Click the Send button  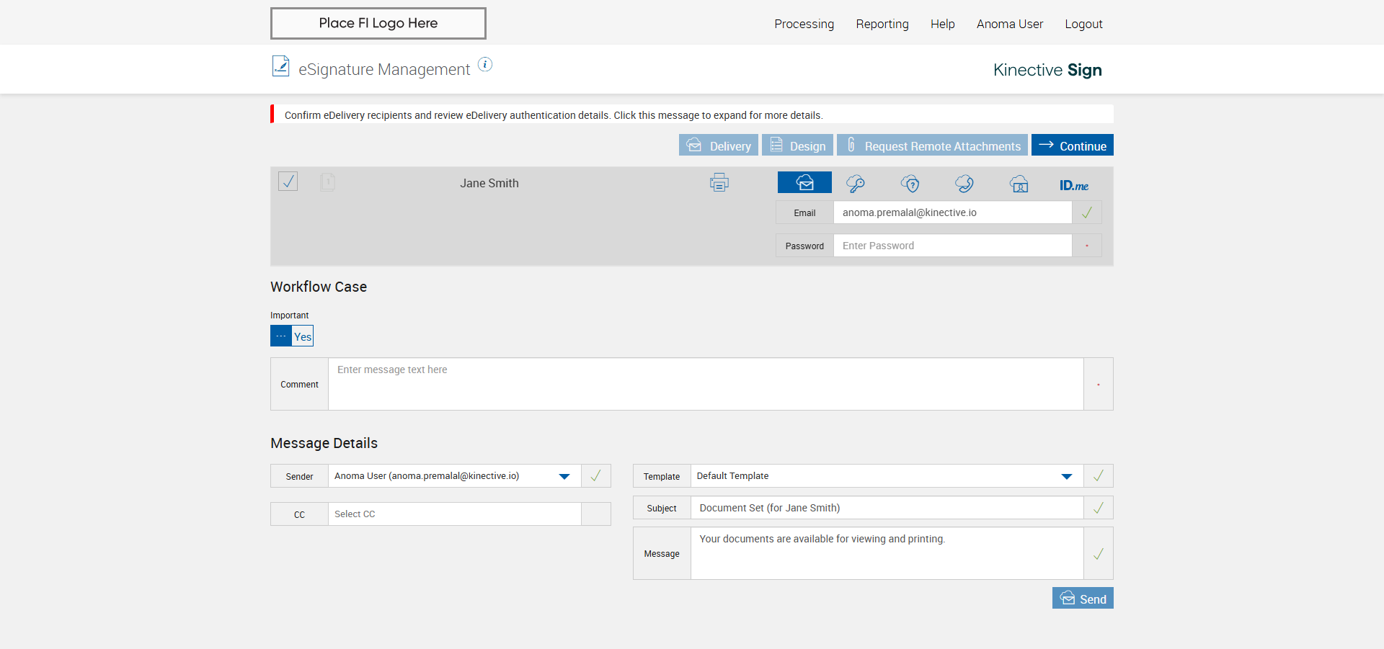[x=1083, y=599]
